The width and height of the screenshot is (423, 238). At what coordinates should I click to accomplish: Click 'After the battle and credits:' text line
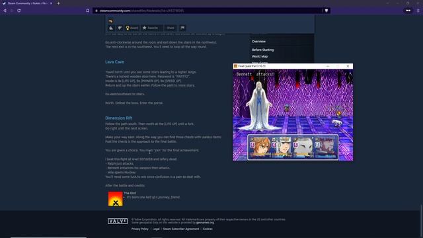[125, 186]
